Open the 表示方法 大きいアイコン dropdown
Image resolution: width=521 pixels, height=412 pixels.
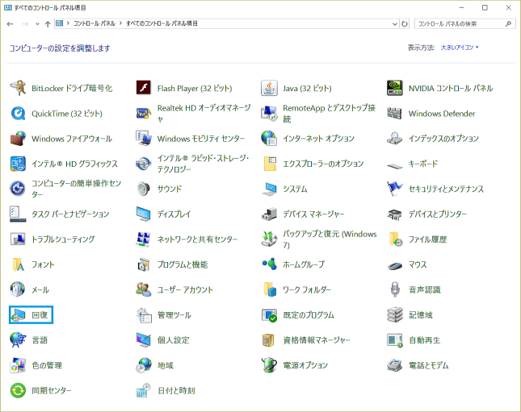pyautogui.click(x=460, y=48)
